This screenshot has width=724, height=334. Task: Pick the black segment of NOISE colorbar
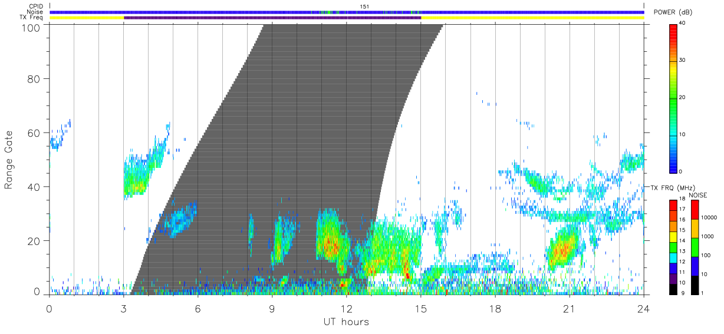coord(694,284)
